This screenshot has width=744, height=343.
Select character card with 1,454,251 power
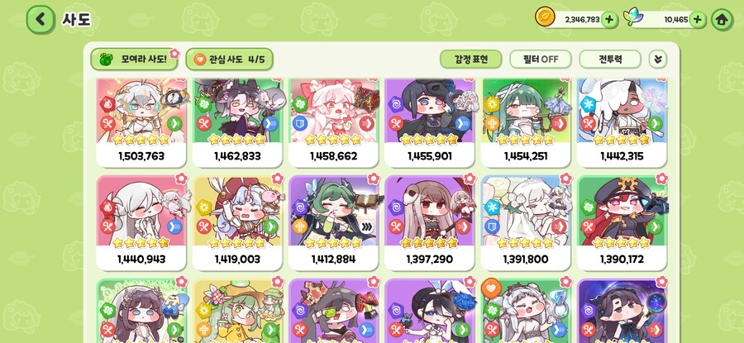[526, 123]
